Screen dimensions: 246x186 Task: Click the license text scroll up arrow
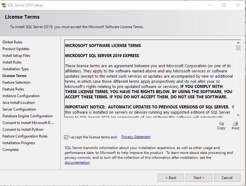point(238,43)
